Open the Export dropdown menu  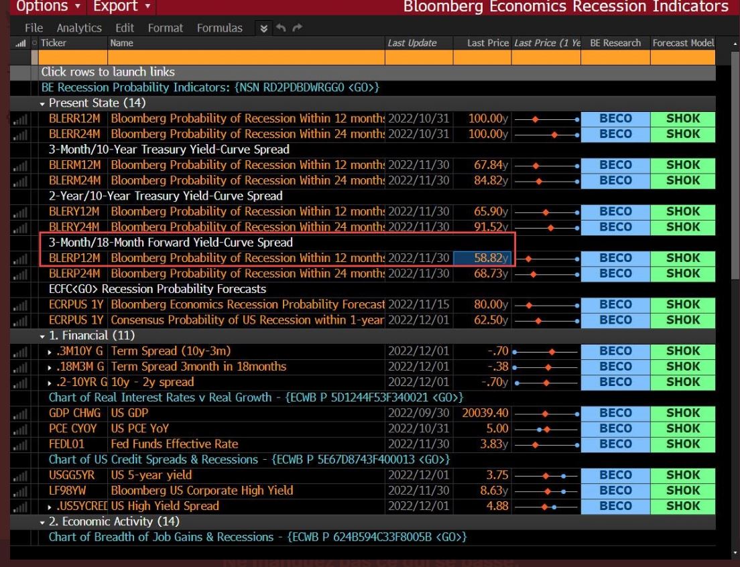click(x=121, y=7)
